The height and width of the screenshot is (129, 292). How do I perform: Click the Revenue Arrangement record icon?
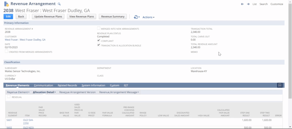pos(6,4)
